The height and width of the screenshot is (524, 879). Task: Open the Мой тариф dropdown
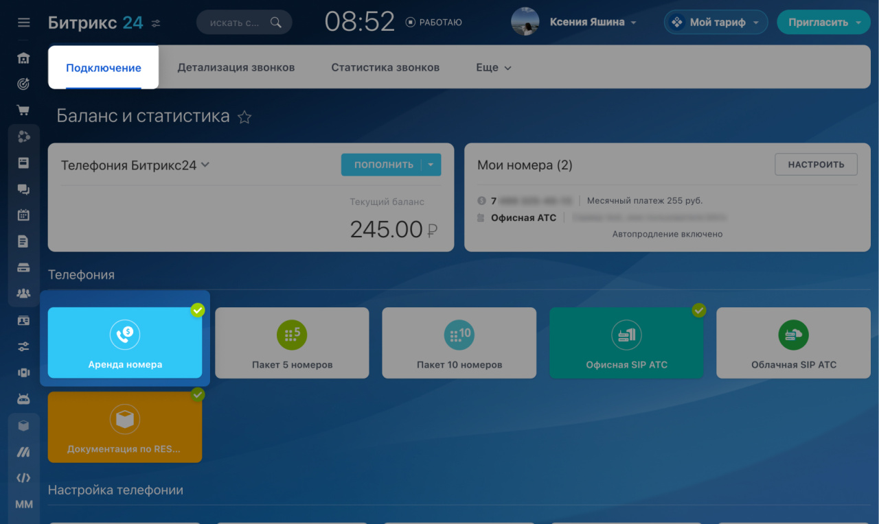716,23
